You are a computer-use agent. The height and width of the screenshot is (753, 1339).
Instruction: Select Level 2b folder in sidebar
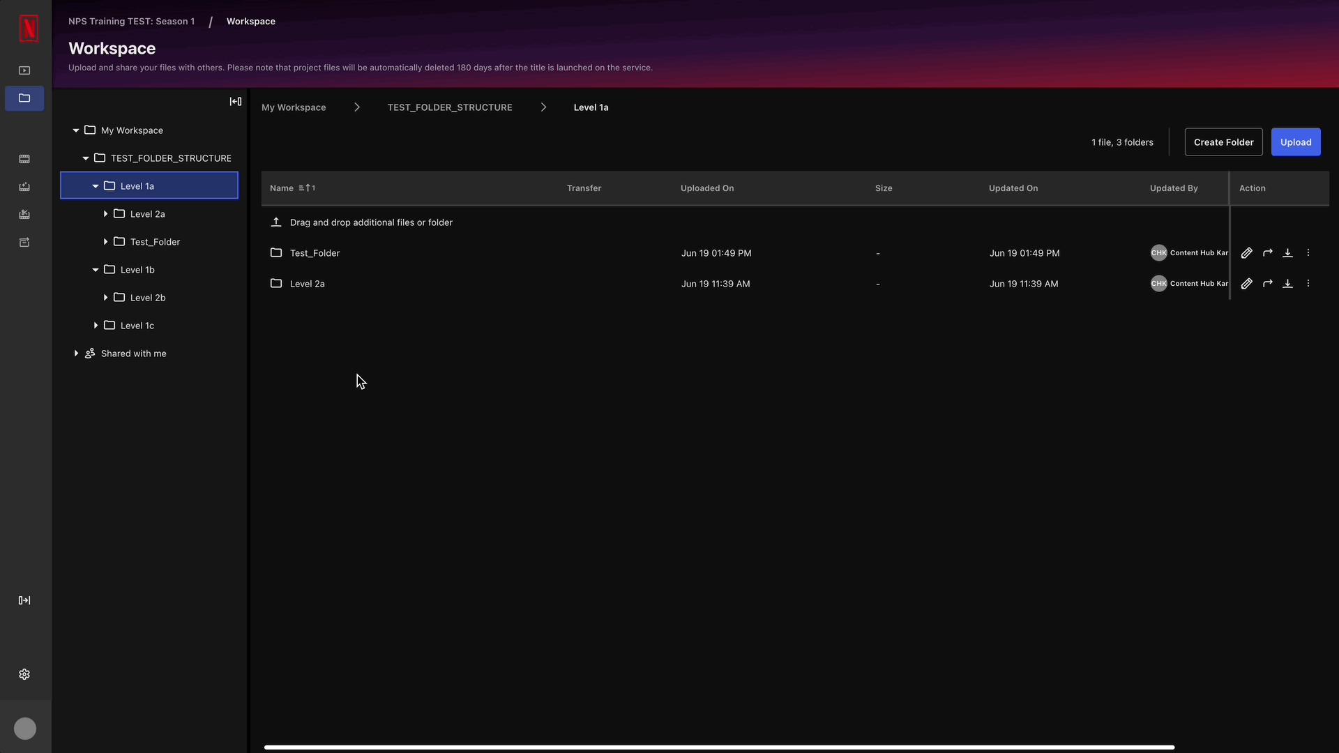(x=147, y=297)
